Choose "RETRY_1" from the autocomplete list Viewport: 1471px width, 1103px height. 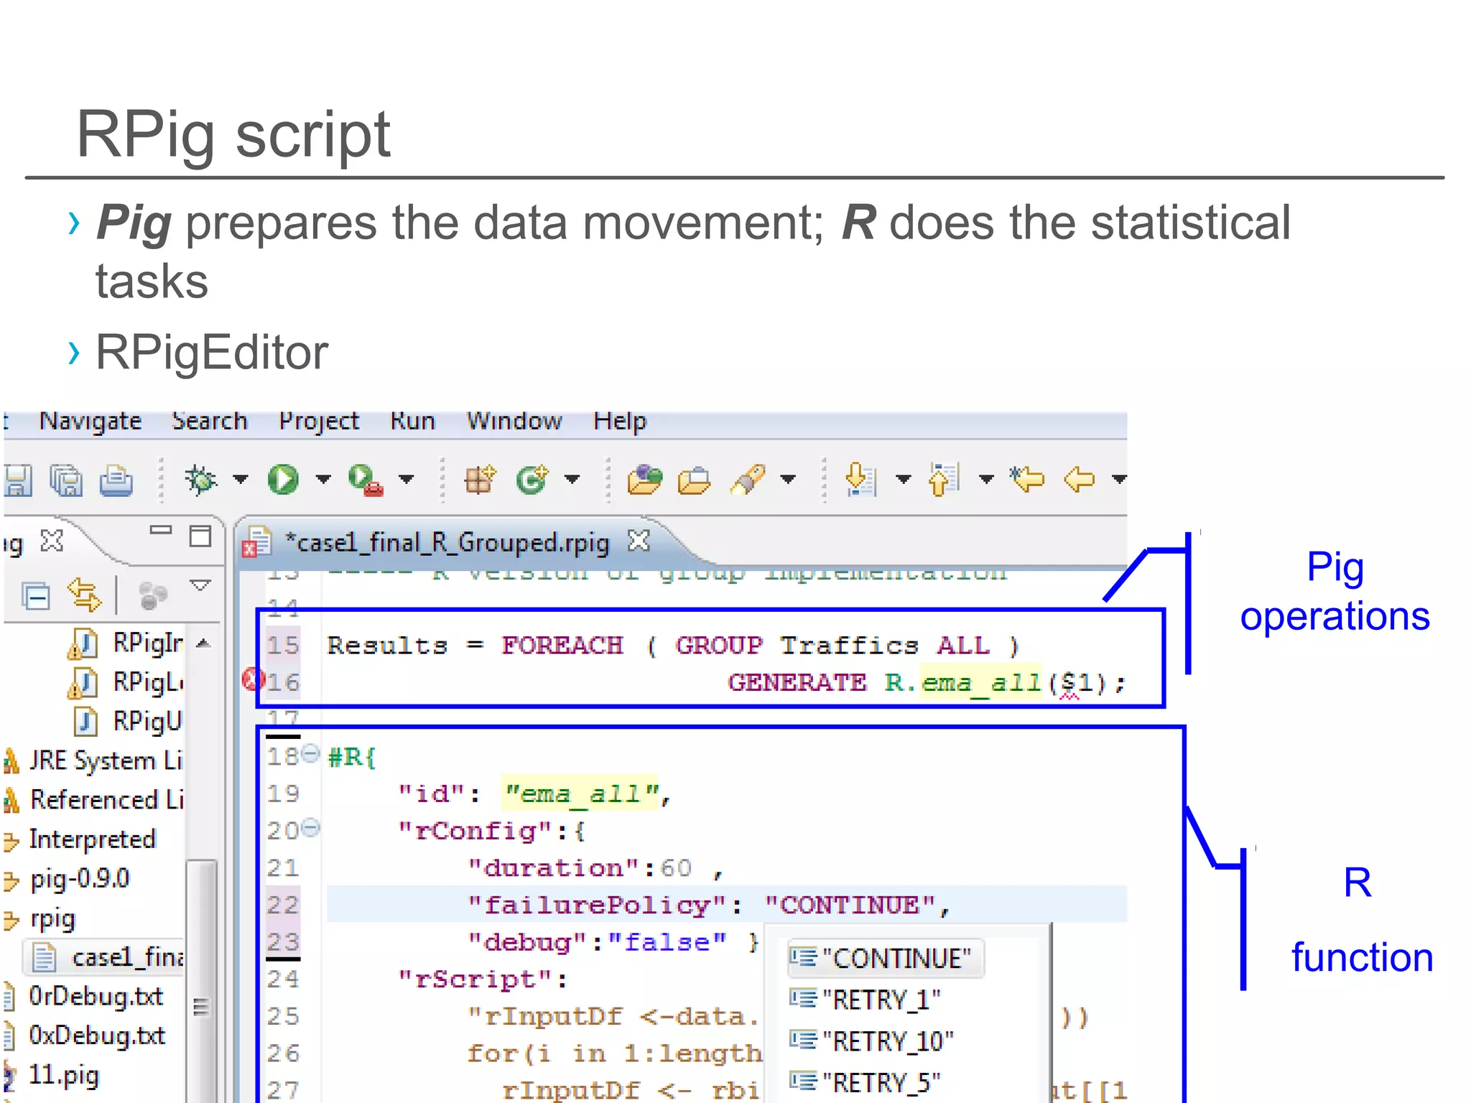coord(866,1000)
